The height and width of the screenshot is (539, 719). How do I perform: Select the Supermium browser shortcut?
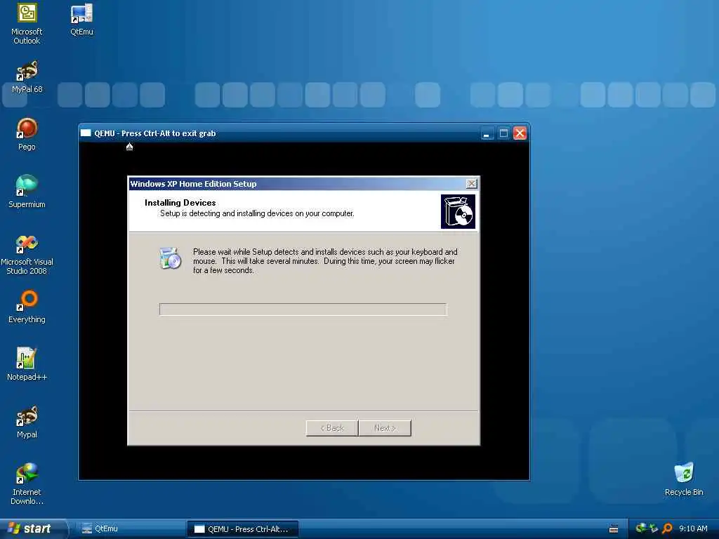point(27,192)
